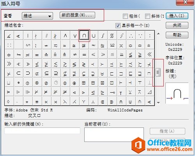The height and width of the screenshot is (156, 195).
Task: Pick the subset or equal ⊆ symbol
Action: pos(46,73)
